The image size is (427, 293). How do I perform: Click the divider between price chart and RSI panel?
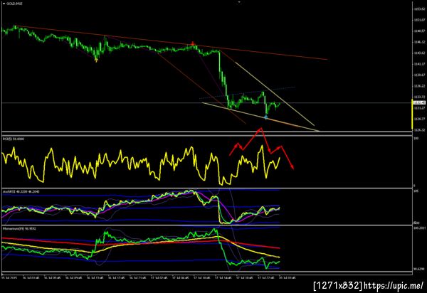point(207,134)
